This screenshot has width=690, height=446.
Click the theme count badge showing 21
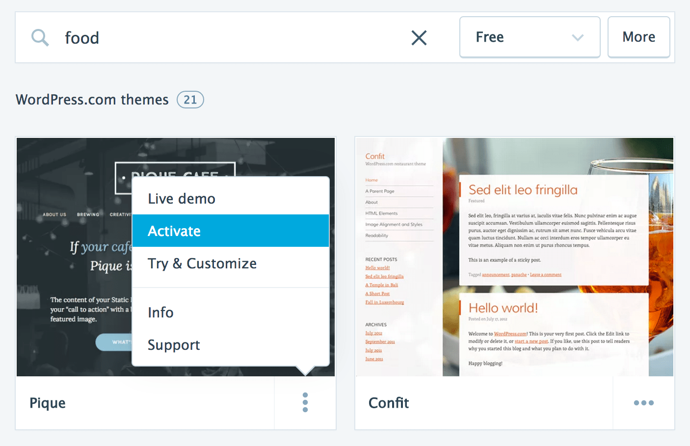coord(190,100)
